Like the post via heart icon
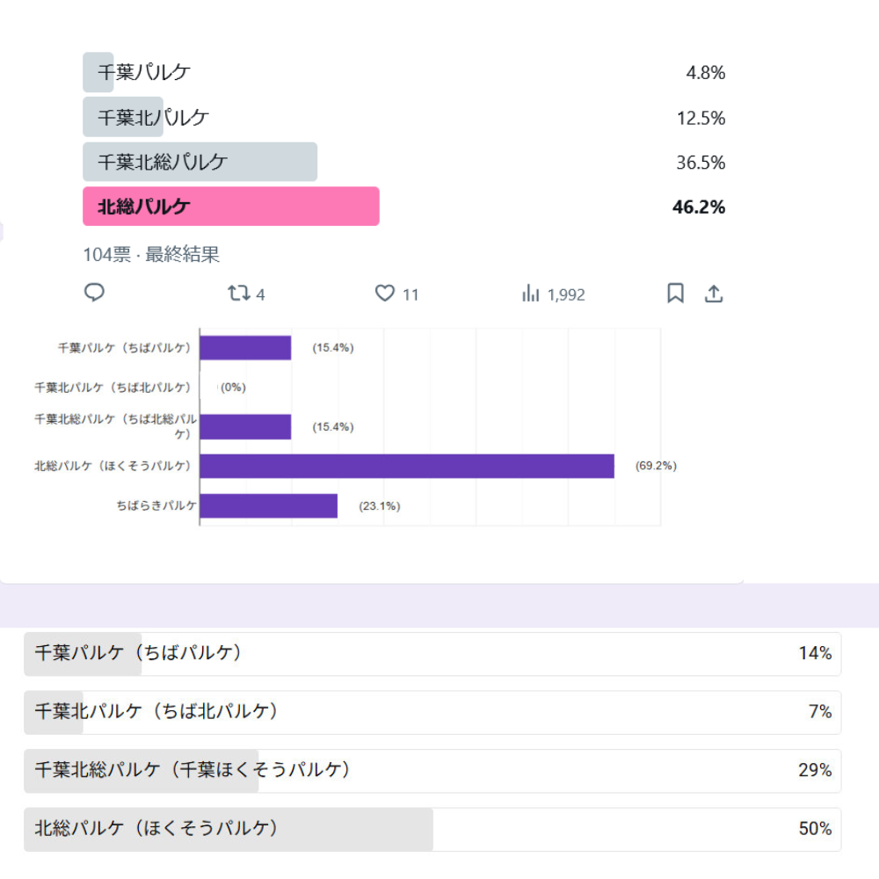 385,294
